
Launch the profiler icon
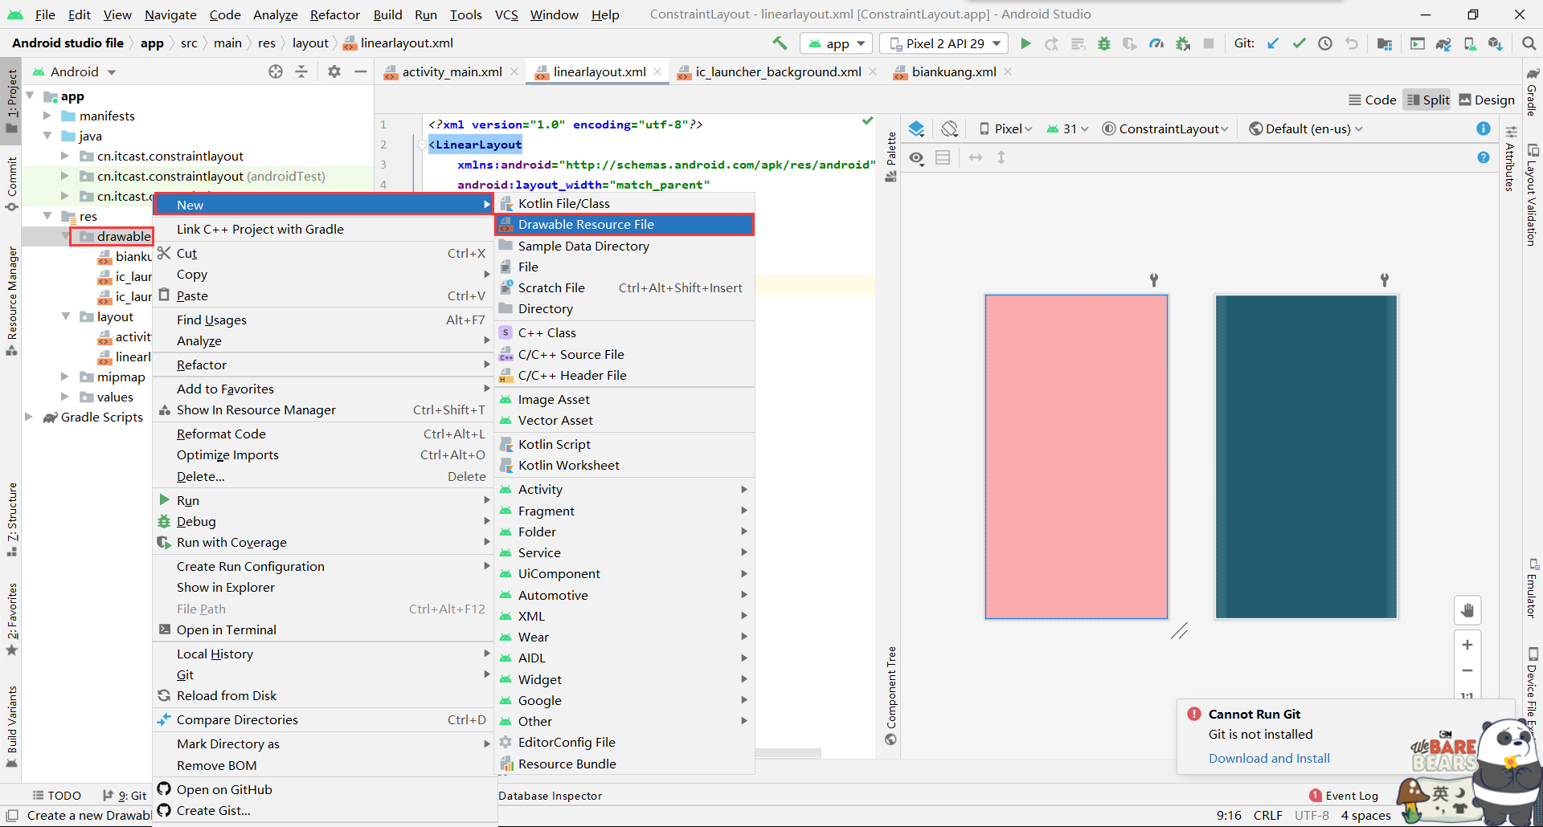coord(1157,43)
